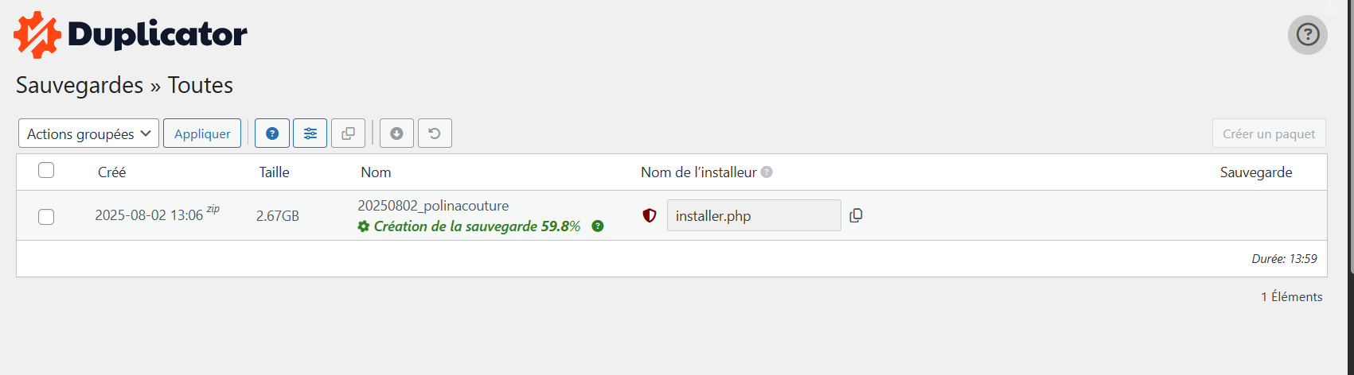The width and height of the screenshot is (1354, 375).
Task: Click the dark red shield icon
Action: coord(650,215)
